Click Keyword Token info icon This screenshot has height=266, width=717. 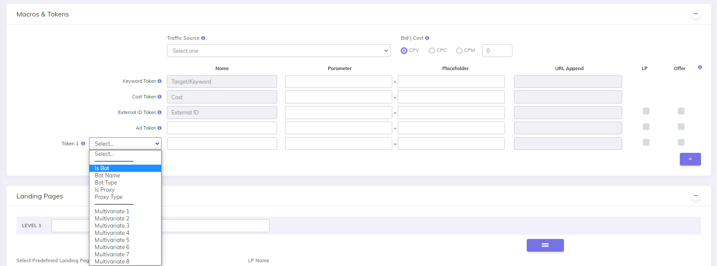point(159,81)
